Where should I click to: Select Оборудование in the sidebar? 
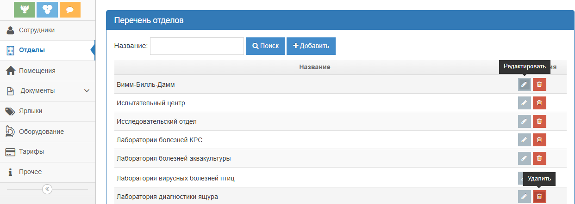[x=41, y=132]
